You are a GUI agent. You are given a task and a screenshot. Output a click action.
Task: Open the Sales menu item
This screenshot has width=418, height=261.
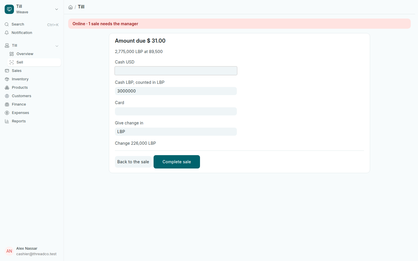pos(32,71)
